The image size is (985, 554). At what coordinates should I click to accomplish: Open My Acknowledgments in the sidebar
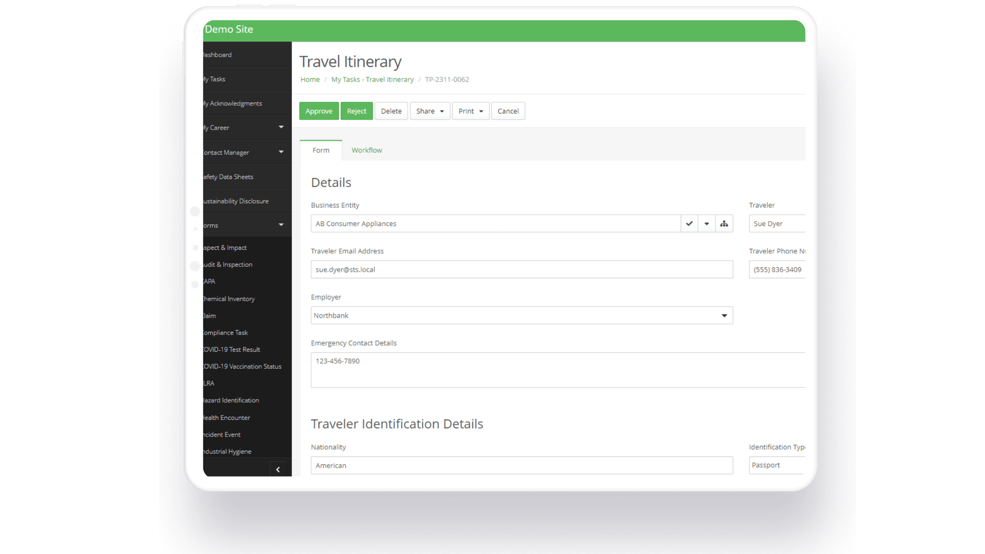247,103
